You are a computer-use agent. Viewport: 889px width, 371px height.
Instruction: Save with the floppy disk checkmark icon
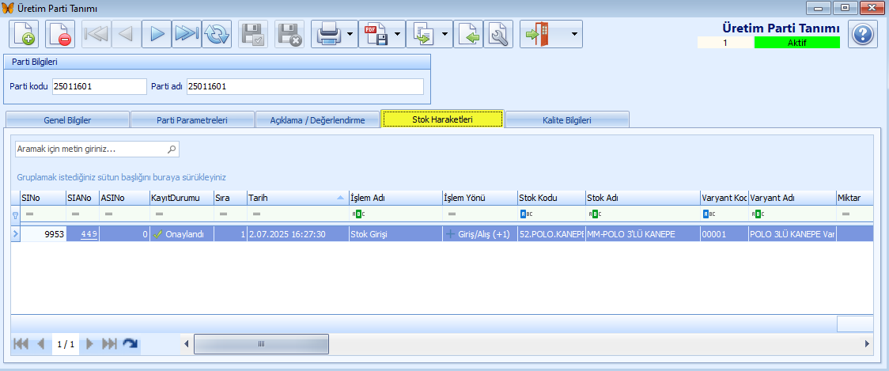[x=253, y=34]
